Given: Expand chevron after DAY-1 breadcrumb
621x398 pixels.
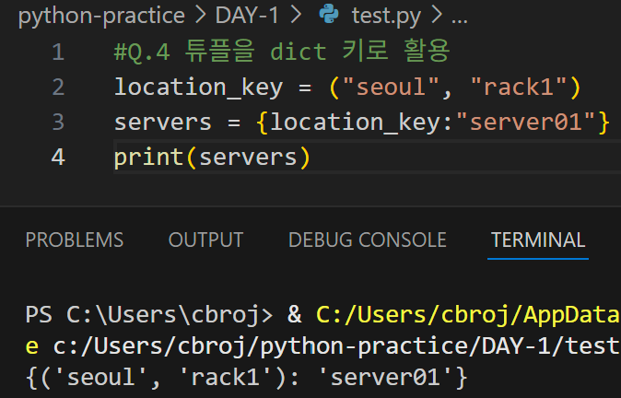Looking at the screenshot, I should click(296, 15).
